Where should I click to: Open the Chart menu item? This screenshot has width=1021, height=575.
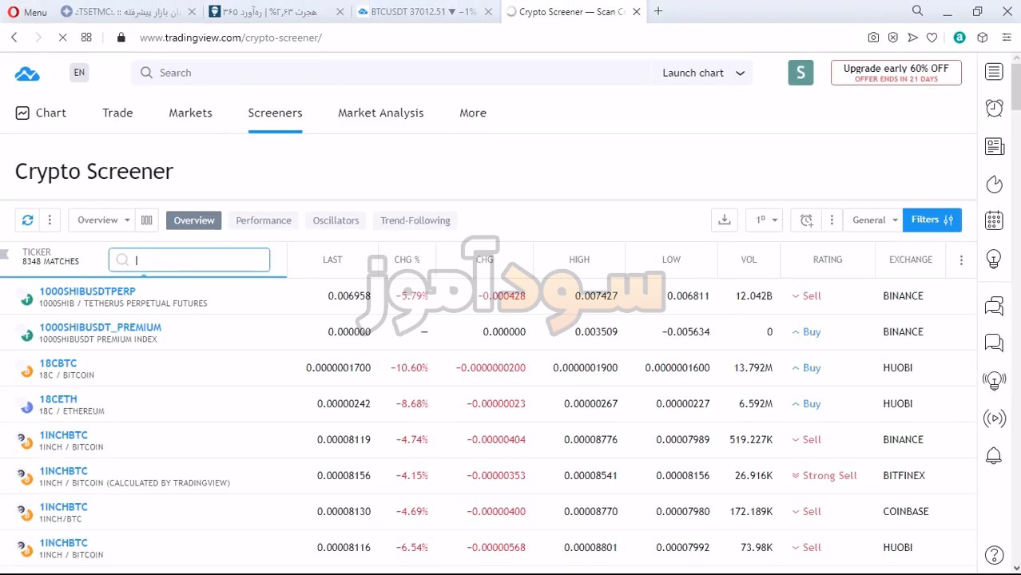[x=41, y=113]
